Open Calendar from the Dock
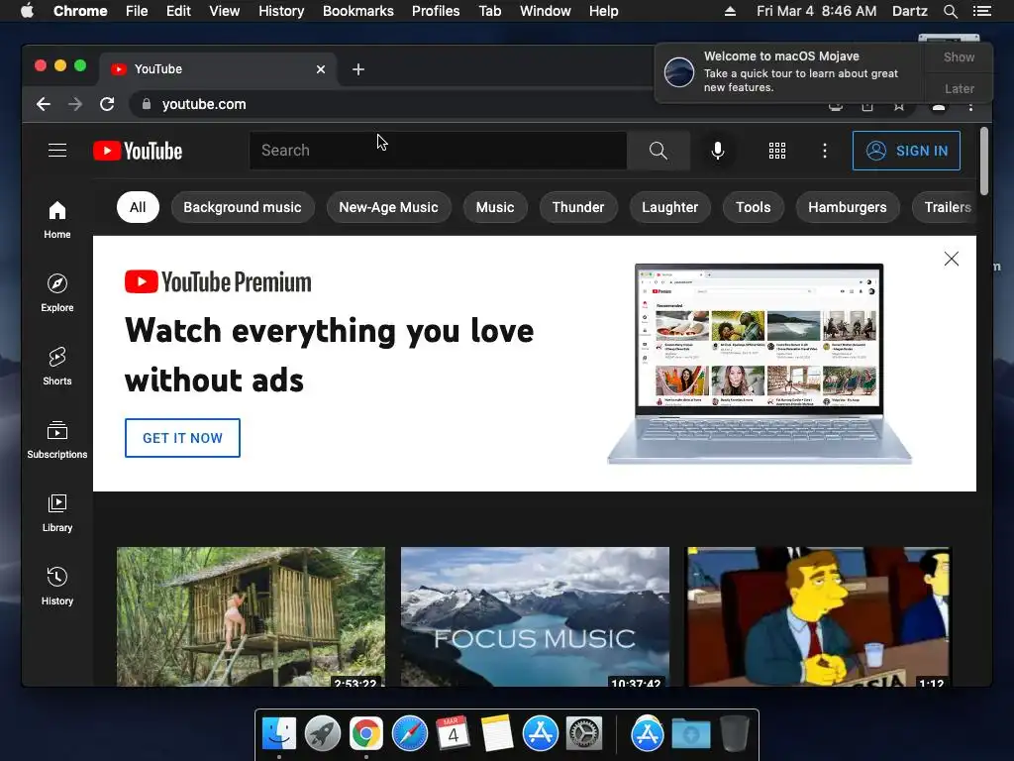The image size is (1014, 761). [x=453, y=734]
